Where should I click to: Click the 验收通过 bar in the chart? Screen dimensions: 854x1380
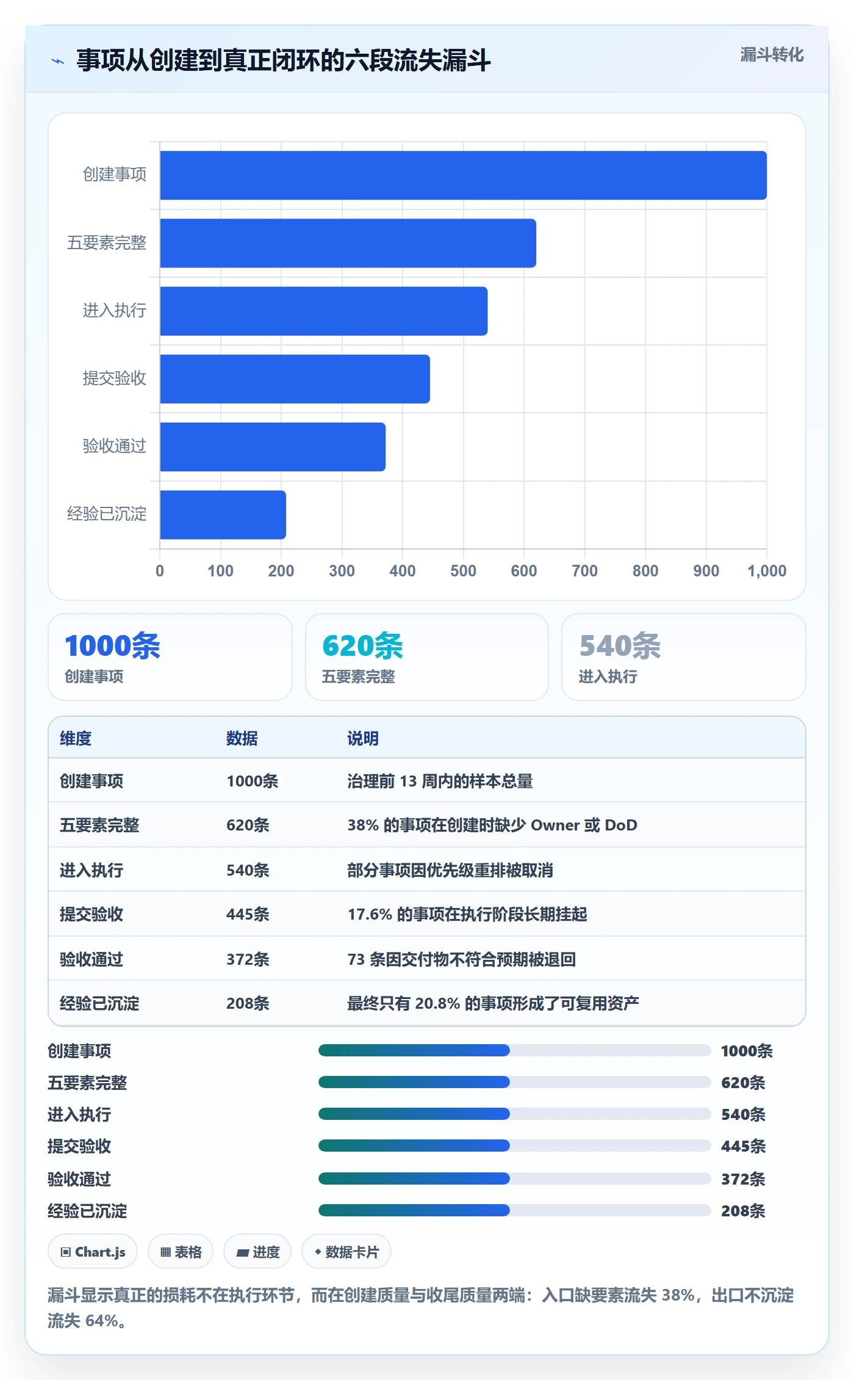(273, 447)
